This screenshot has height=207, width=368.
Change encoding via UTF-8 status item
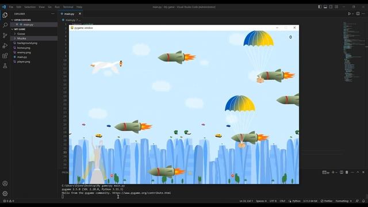tap(273, 201)
